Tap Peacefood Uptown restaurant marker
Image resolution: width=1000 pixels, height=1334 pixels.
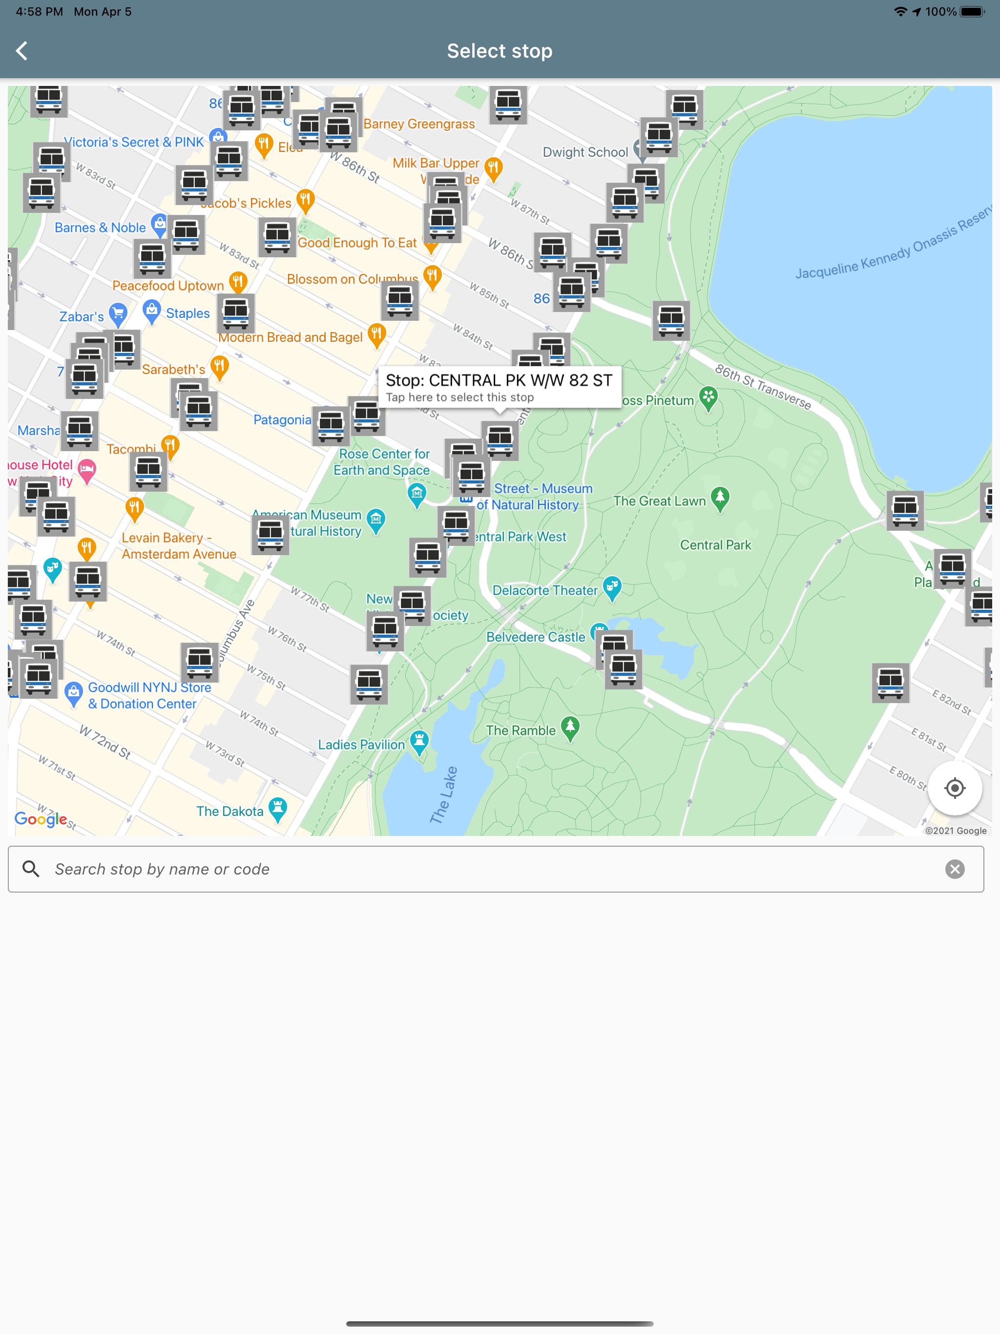coord(238,283)
